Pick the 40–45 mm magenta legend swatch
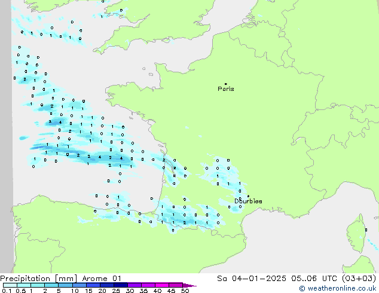The width and height of the screenshot is (379, 293). tap(162, 285)
